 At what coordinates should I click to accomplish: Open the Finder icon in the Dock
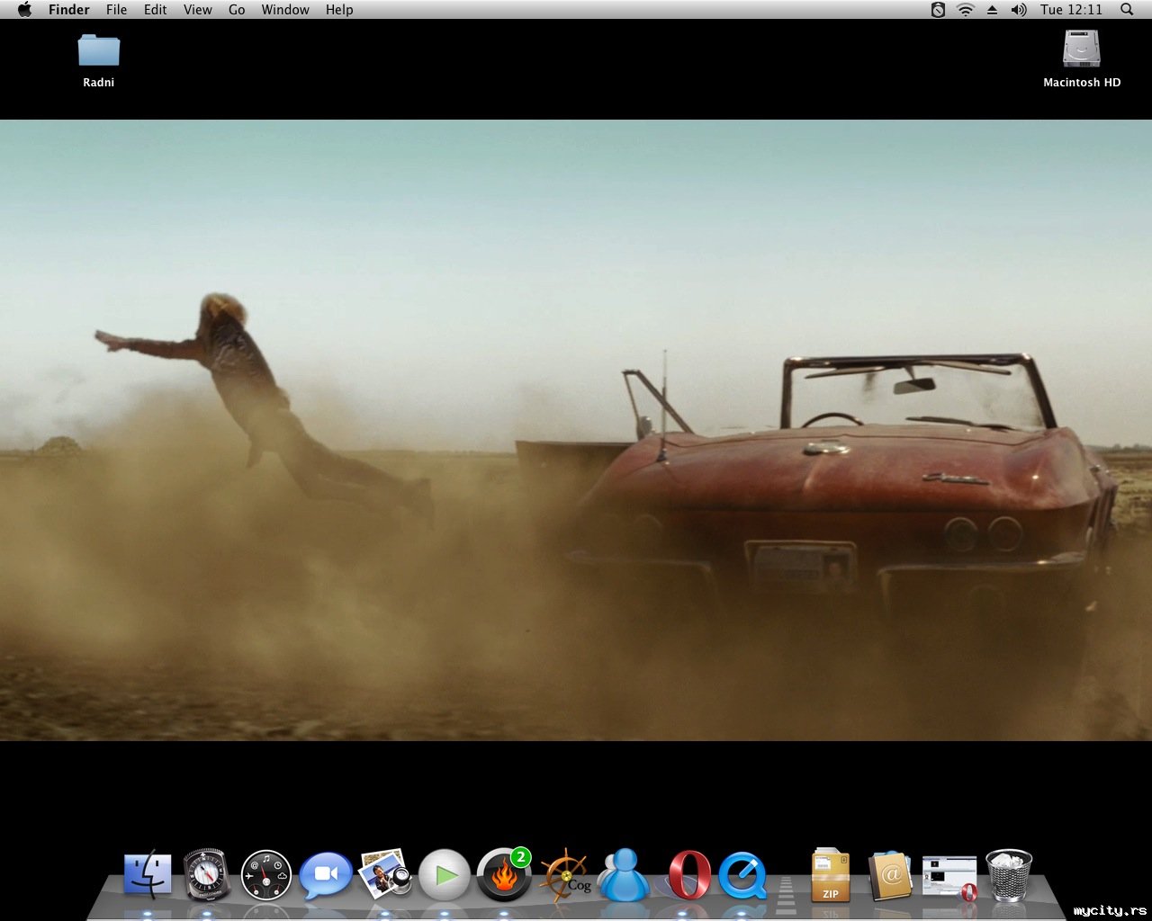pyautogui.click(x=148, y=874)
